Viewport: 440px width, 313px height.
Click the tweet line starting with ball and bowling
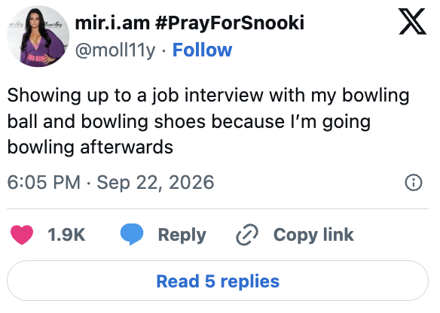[x=189, y=122]
